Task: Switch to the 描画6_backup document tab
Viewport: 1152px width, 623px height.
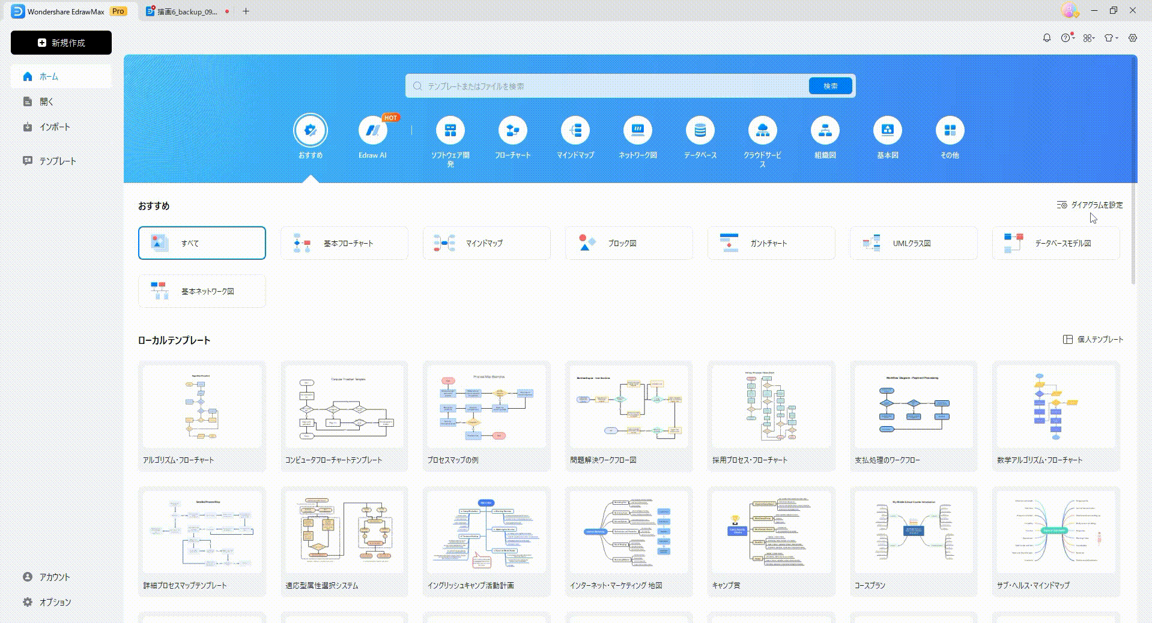Action: coord(187,11)
